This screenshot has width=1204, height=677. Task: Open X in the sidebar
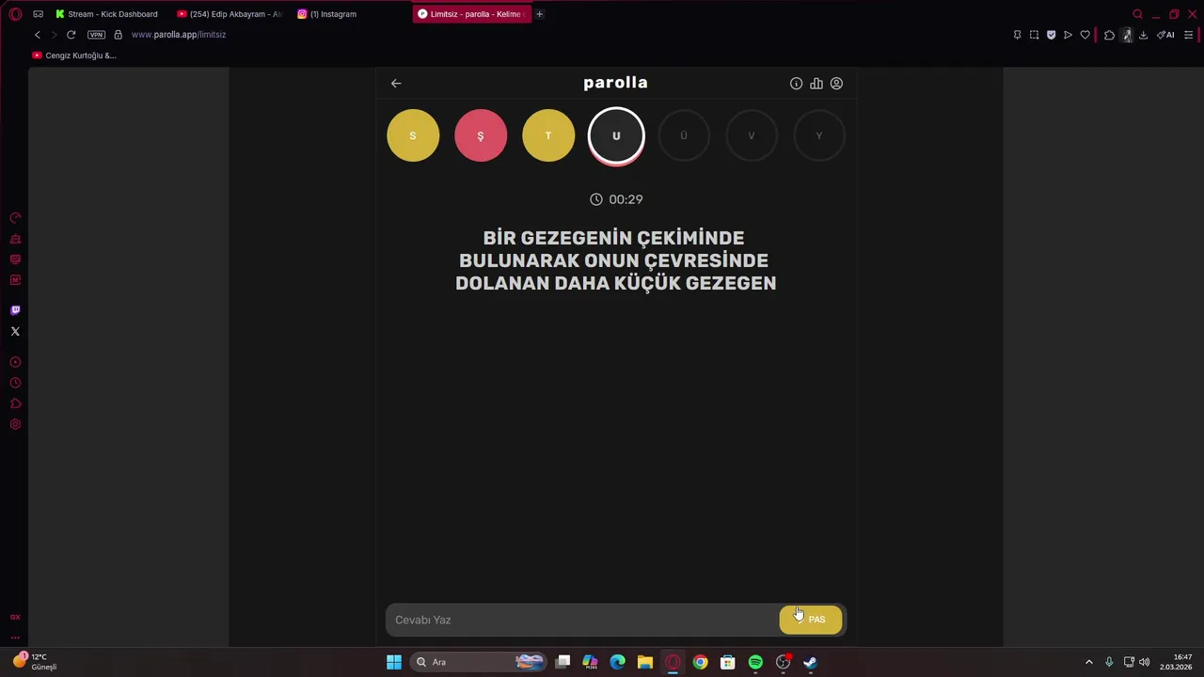15,331
